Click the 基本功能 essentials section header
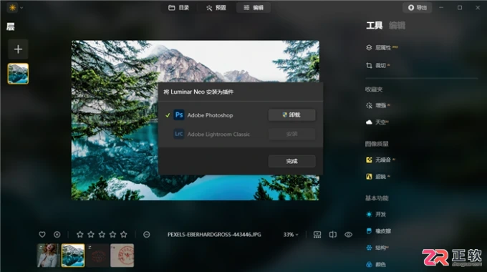Image resolution: width=487 pixels, height=272 pixels. click(377, 198)
